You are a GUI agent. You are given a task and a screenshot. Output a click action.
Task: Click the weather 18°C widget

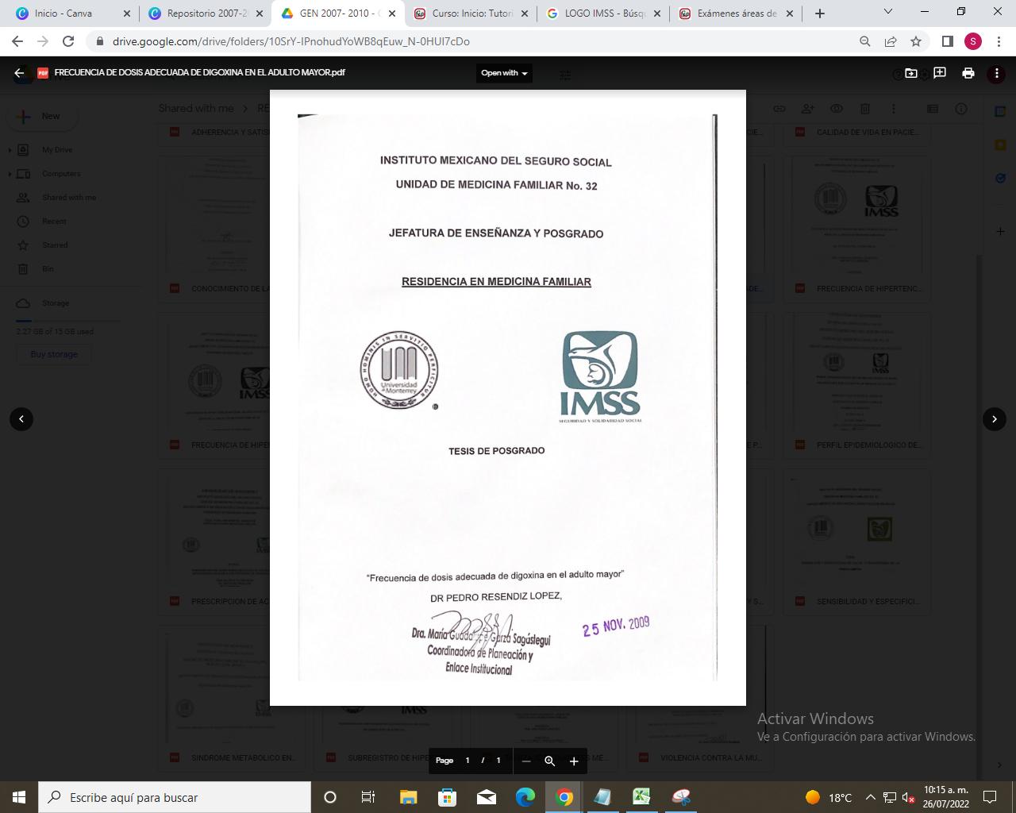[828, 797]
